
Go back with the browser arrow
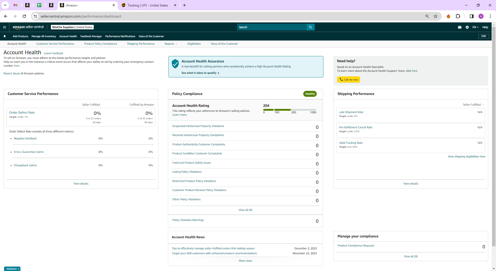[x=6, y=16]
